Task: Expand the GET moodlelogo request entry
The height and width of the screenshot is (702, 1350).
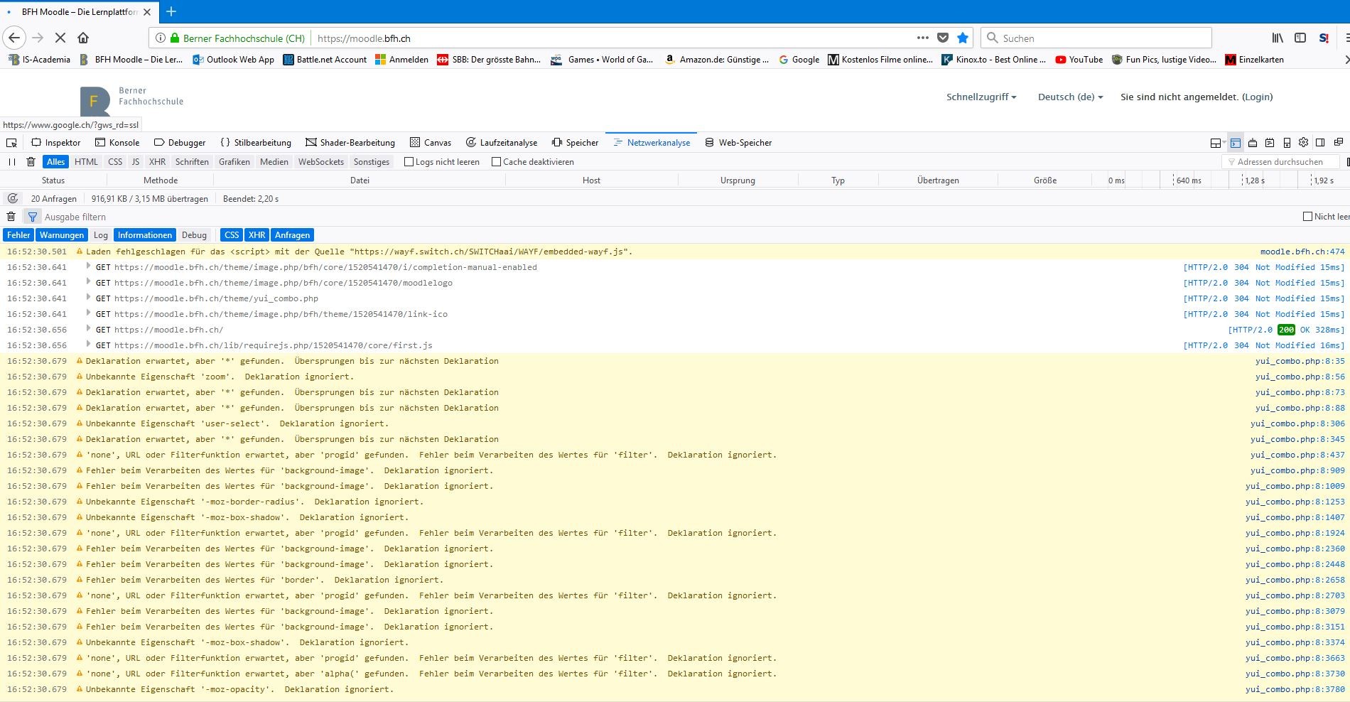Action: coord(89,283)
